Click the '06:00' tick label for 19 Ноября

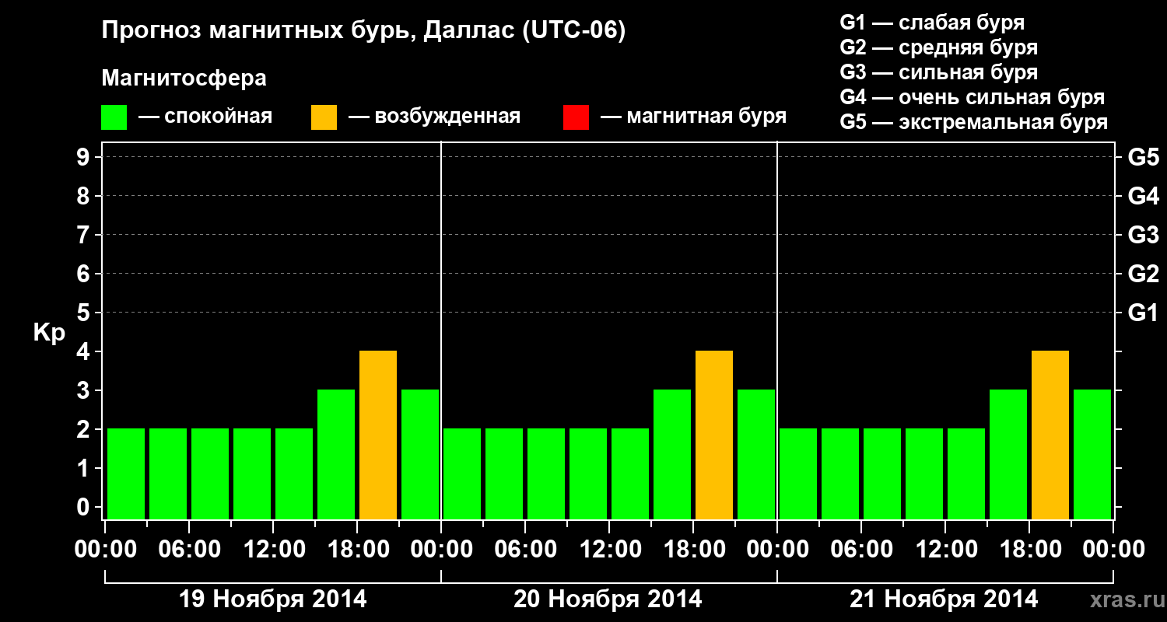(190, 550)
